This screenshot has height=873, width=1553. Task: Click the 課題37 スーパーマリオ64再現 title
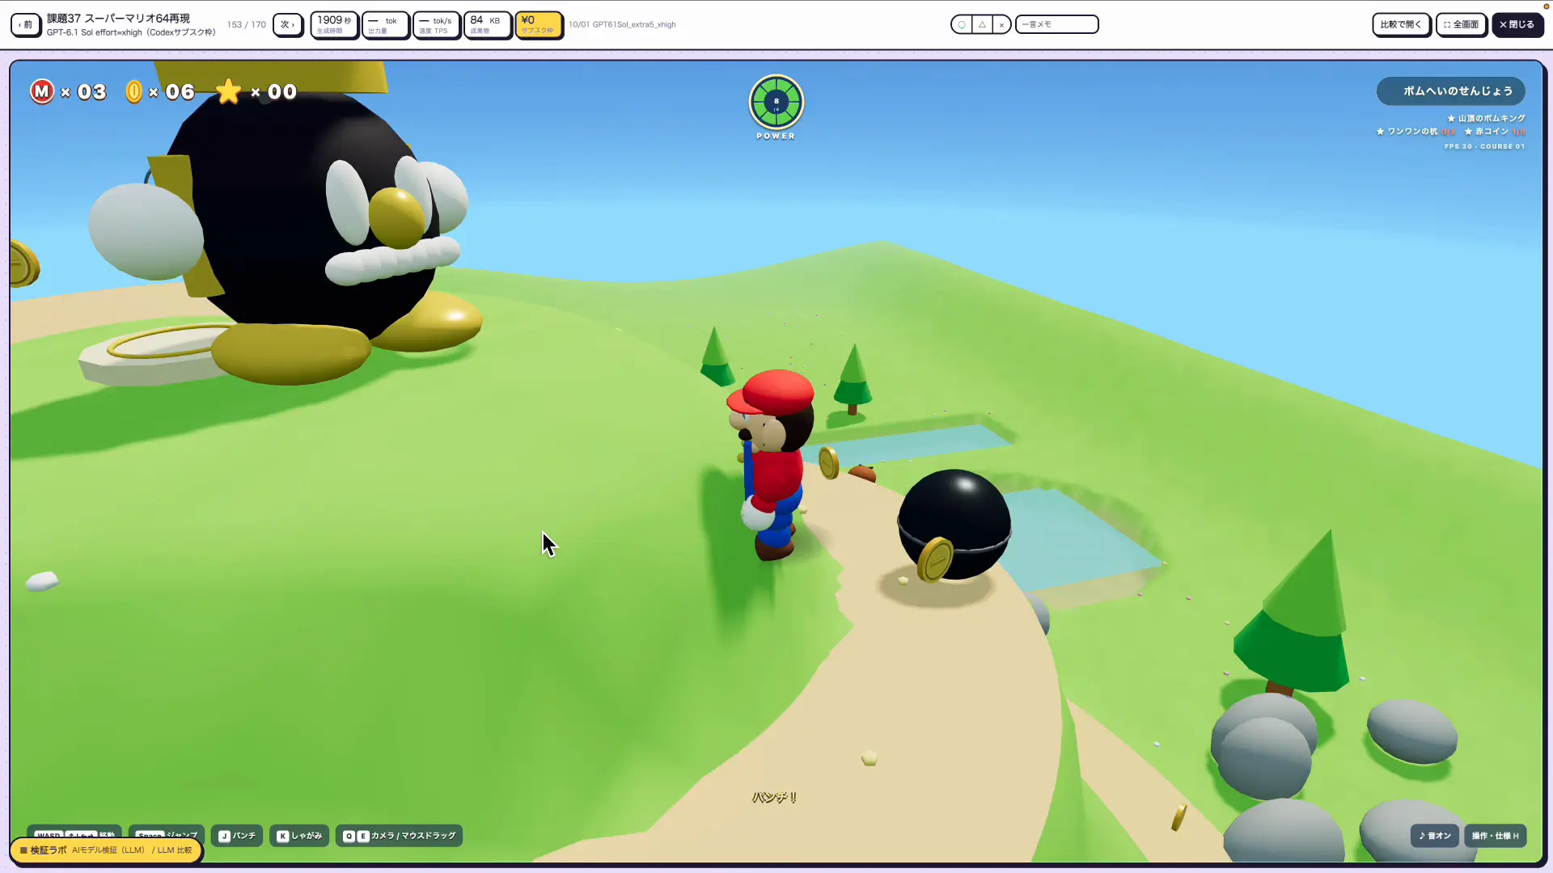(118, 19)
